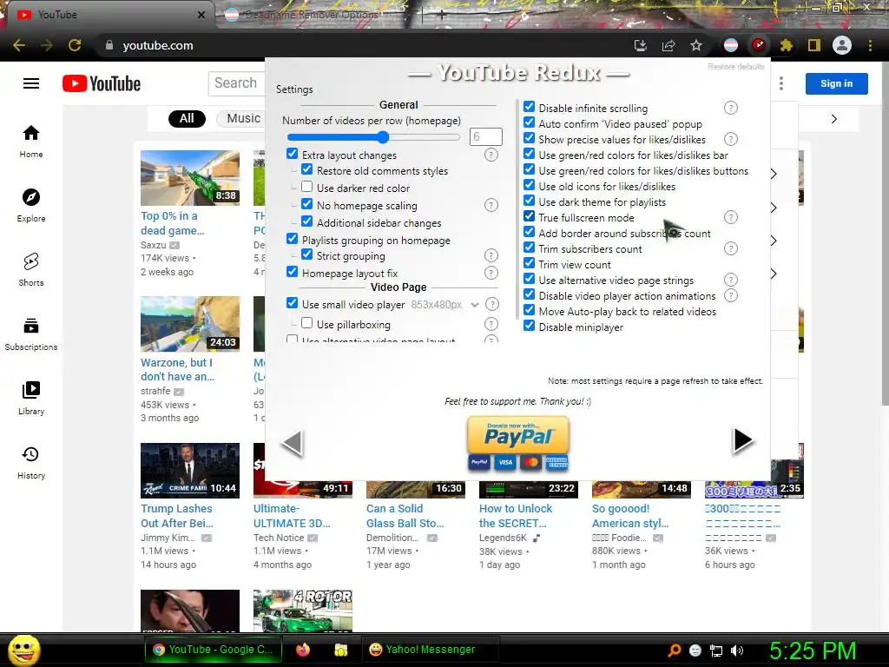Open Top 0% in a dead game video title
The image size is (889, 667).
(173, 223)
